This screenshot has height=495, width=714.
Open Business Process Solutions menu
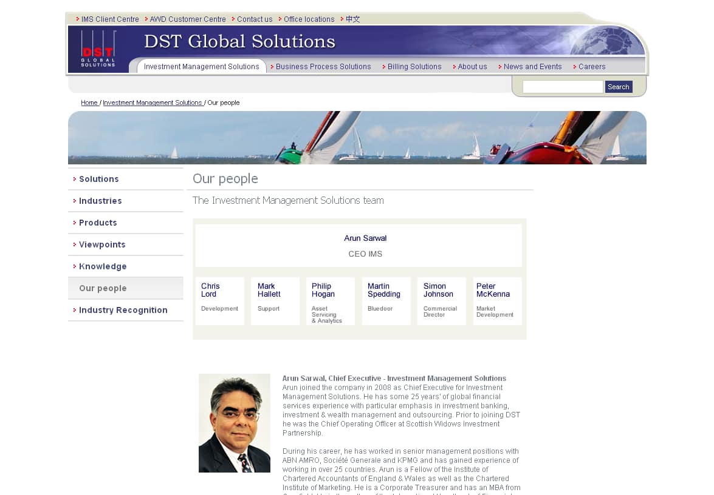tap(323, 67)
